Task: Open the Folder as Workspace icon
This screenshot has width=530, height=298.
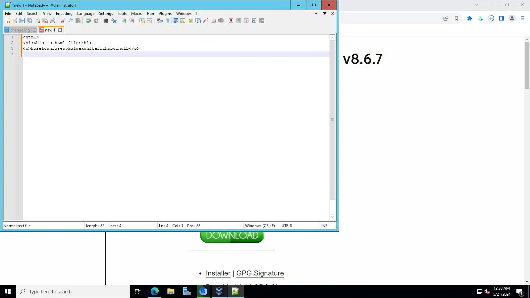Action: (213, 21)
